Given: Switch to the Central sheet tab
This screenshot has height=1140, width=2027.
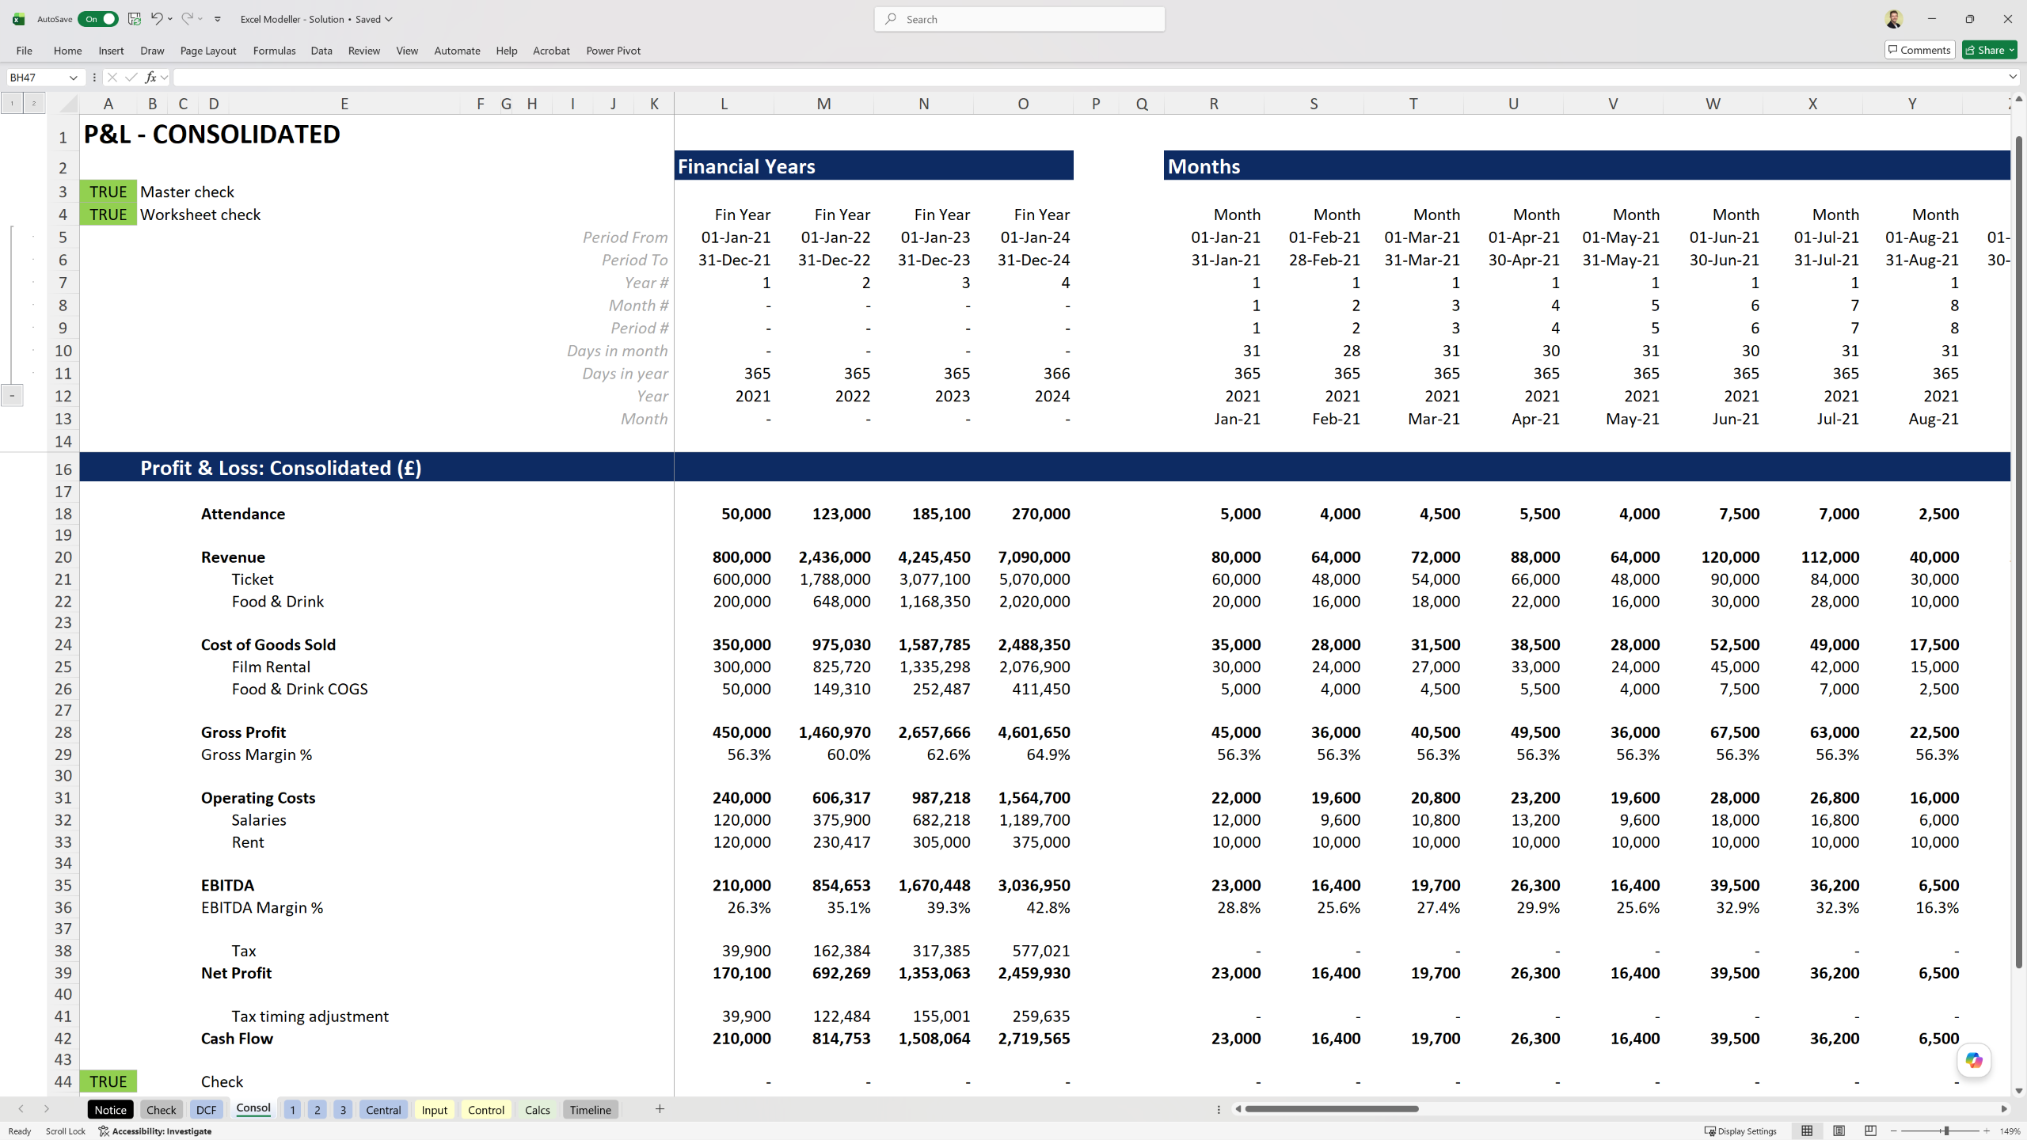Looking at the screenshot, I should [383, 1110].
